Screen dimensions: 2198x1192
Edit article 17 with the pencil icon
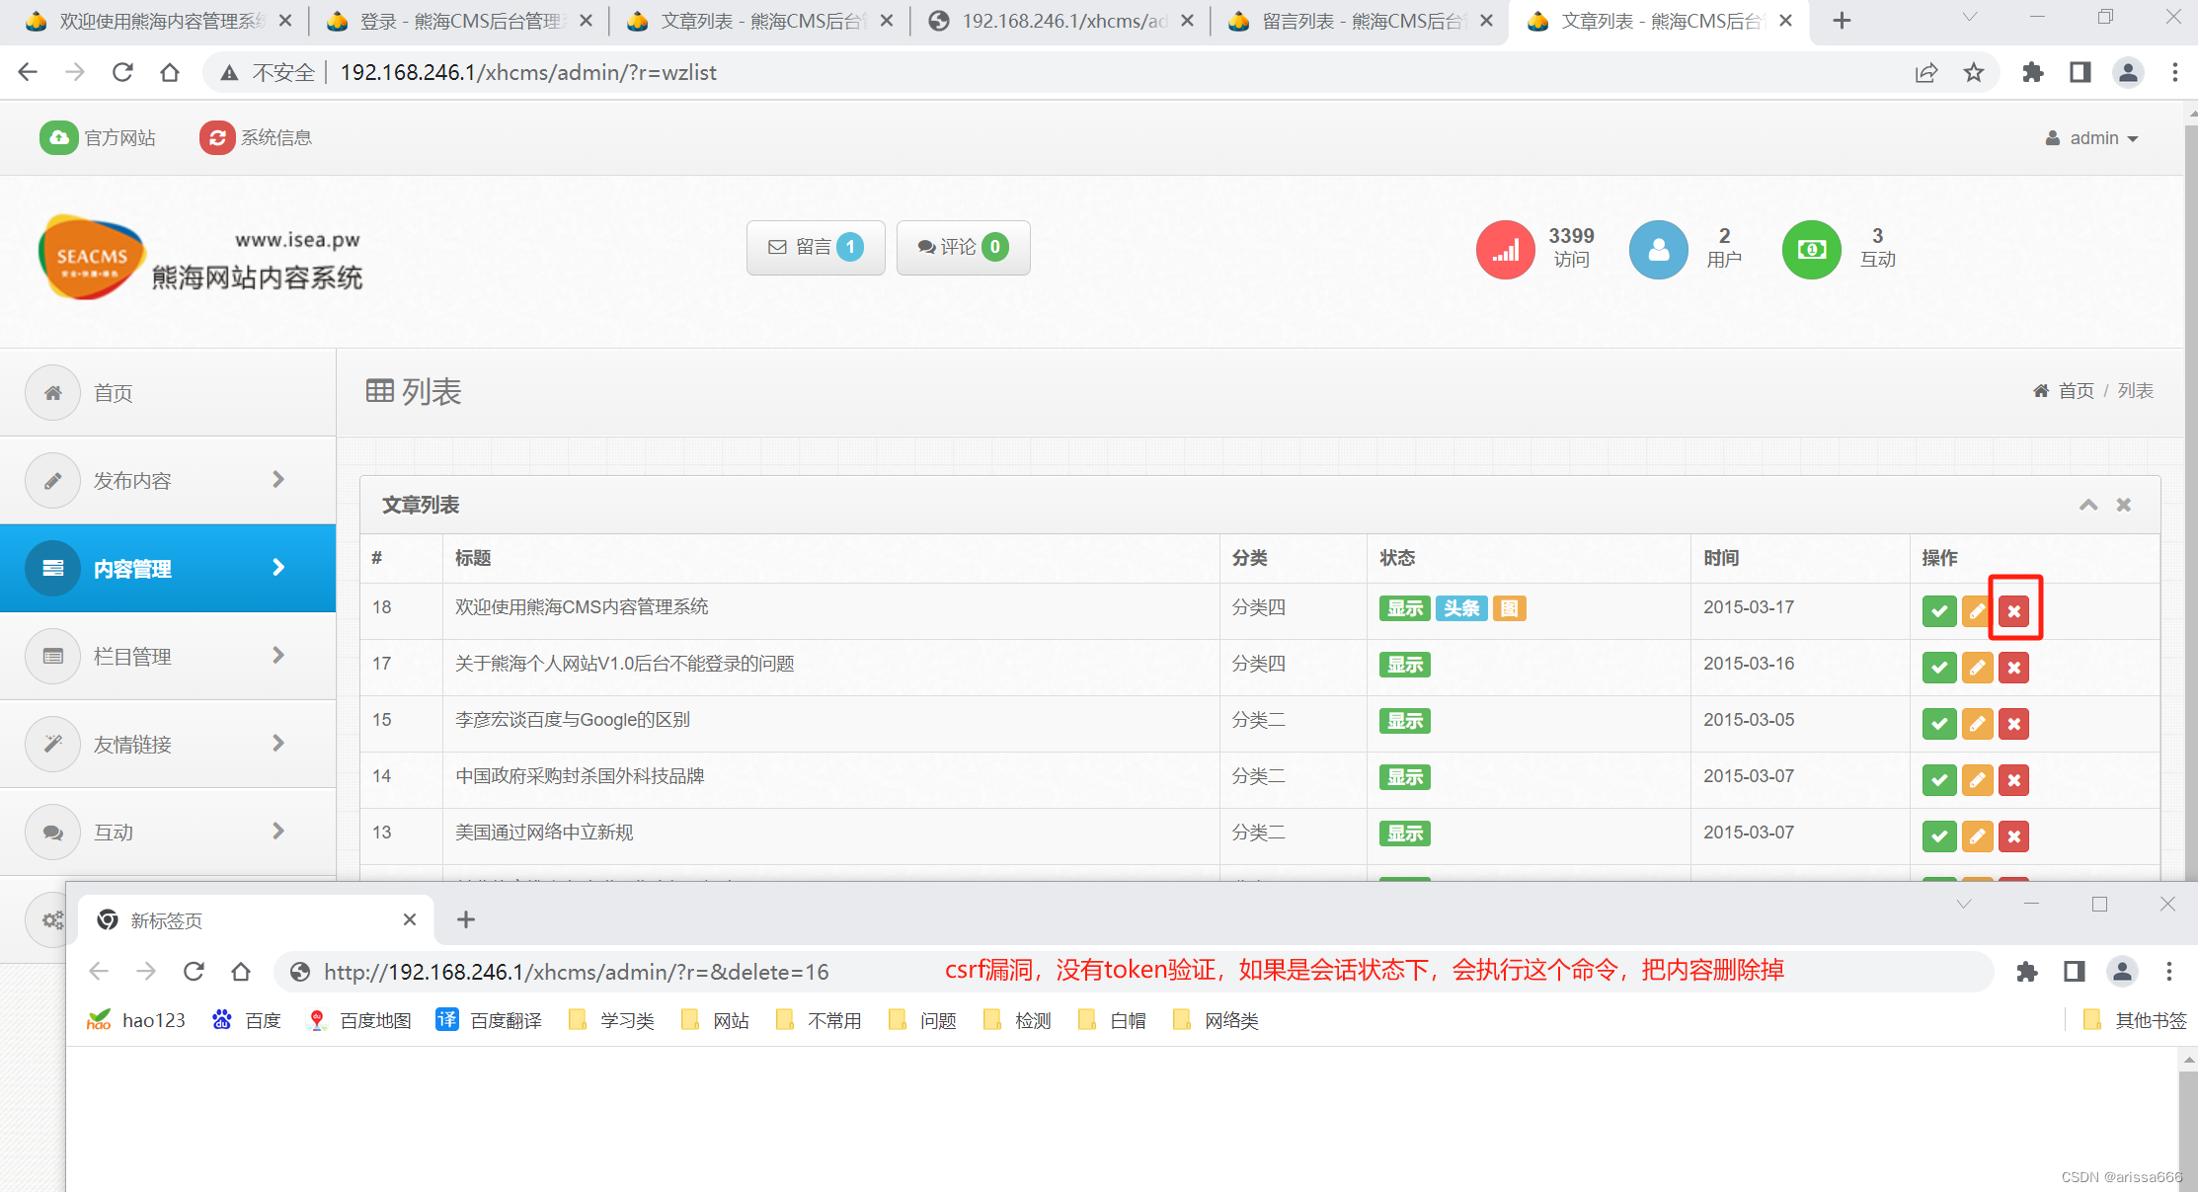(1977, 668)
